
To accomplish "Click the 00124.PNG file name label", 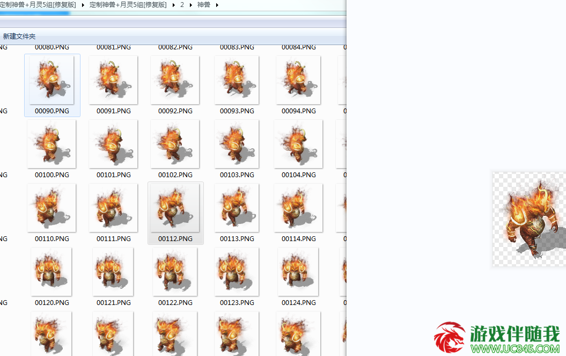I will [299, 303].
